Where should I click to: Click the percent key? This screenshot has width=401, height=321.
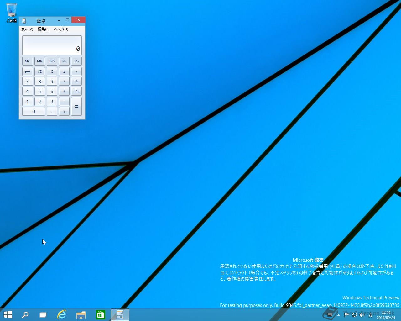coord(76,82)
